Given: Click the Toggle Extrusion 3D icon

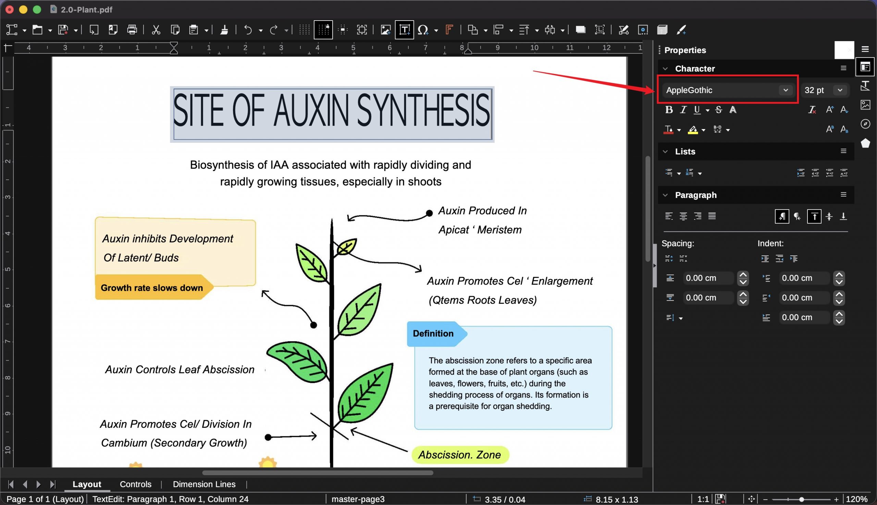Looking at the screenshot, I should [662, 30].
